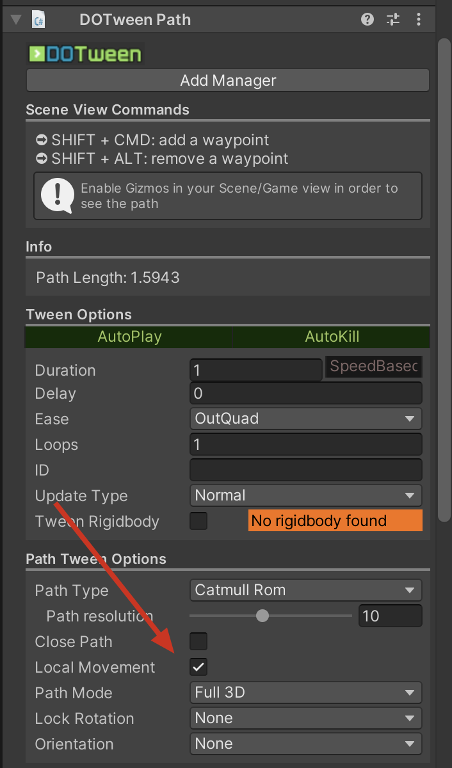The width and height of the screenshot is (452, 768).
Task: Open the component context menu (three dots)
Action: pos(419,19)
